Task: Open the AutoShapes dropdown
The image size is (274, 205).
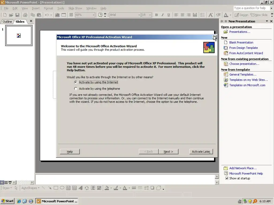Action: tap(31, 188)
